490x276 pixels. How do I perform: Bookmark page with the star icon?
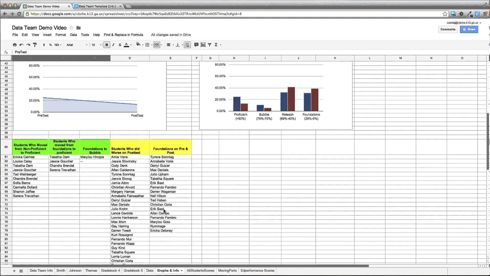coord(445,14)
